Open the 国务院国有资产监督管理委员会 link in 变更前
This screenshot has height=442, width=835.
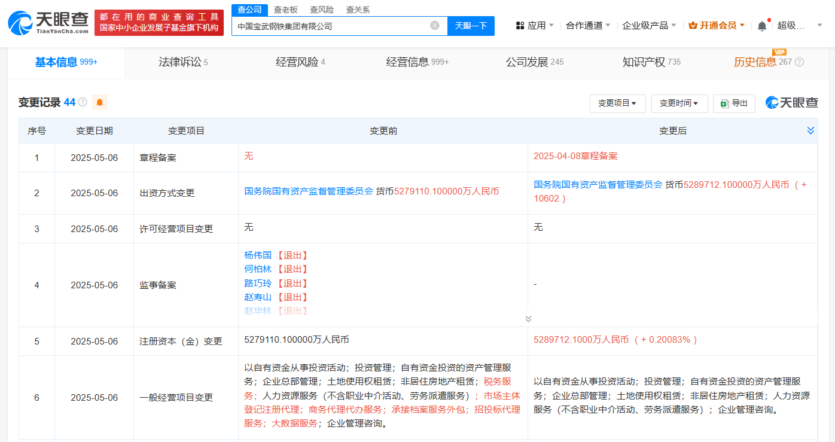(309, 191)
